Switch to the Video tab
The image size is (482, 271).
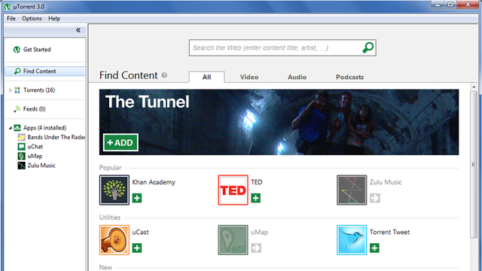[249, 77]
